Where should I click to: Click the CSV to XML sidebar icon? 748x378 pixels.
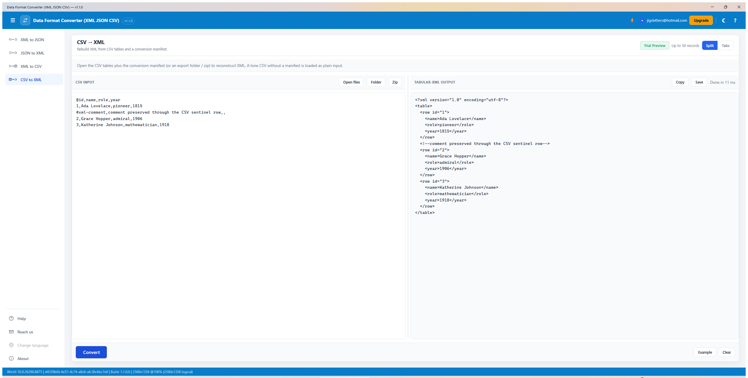13,80
